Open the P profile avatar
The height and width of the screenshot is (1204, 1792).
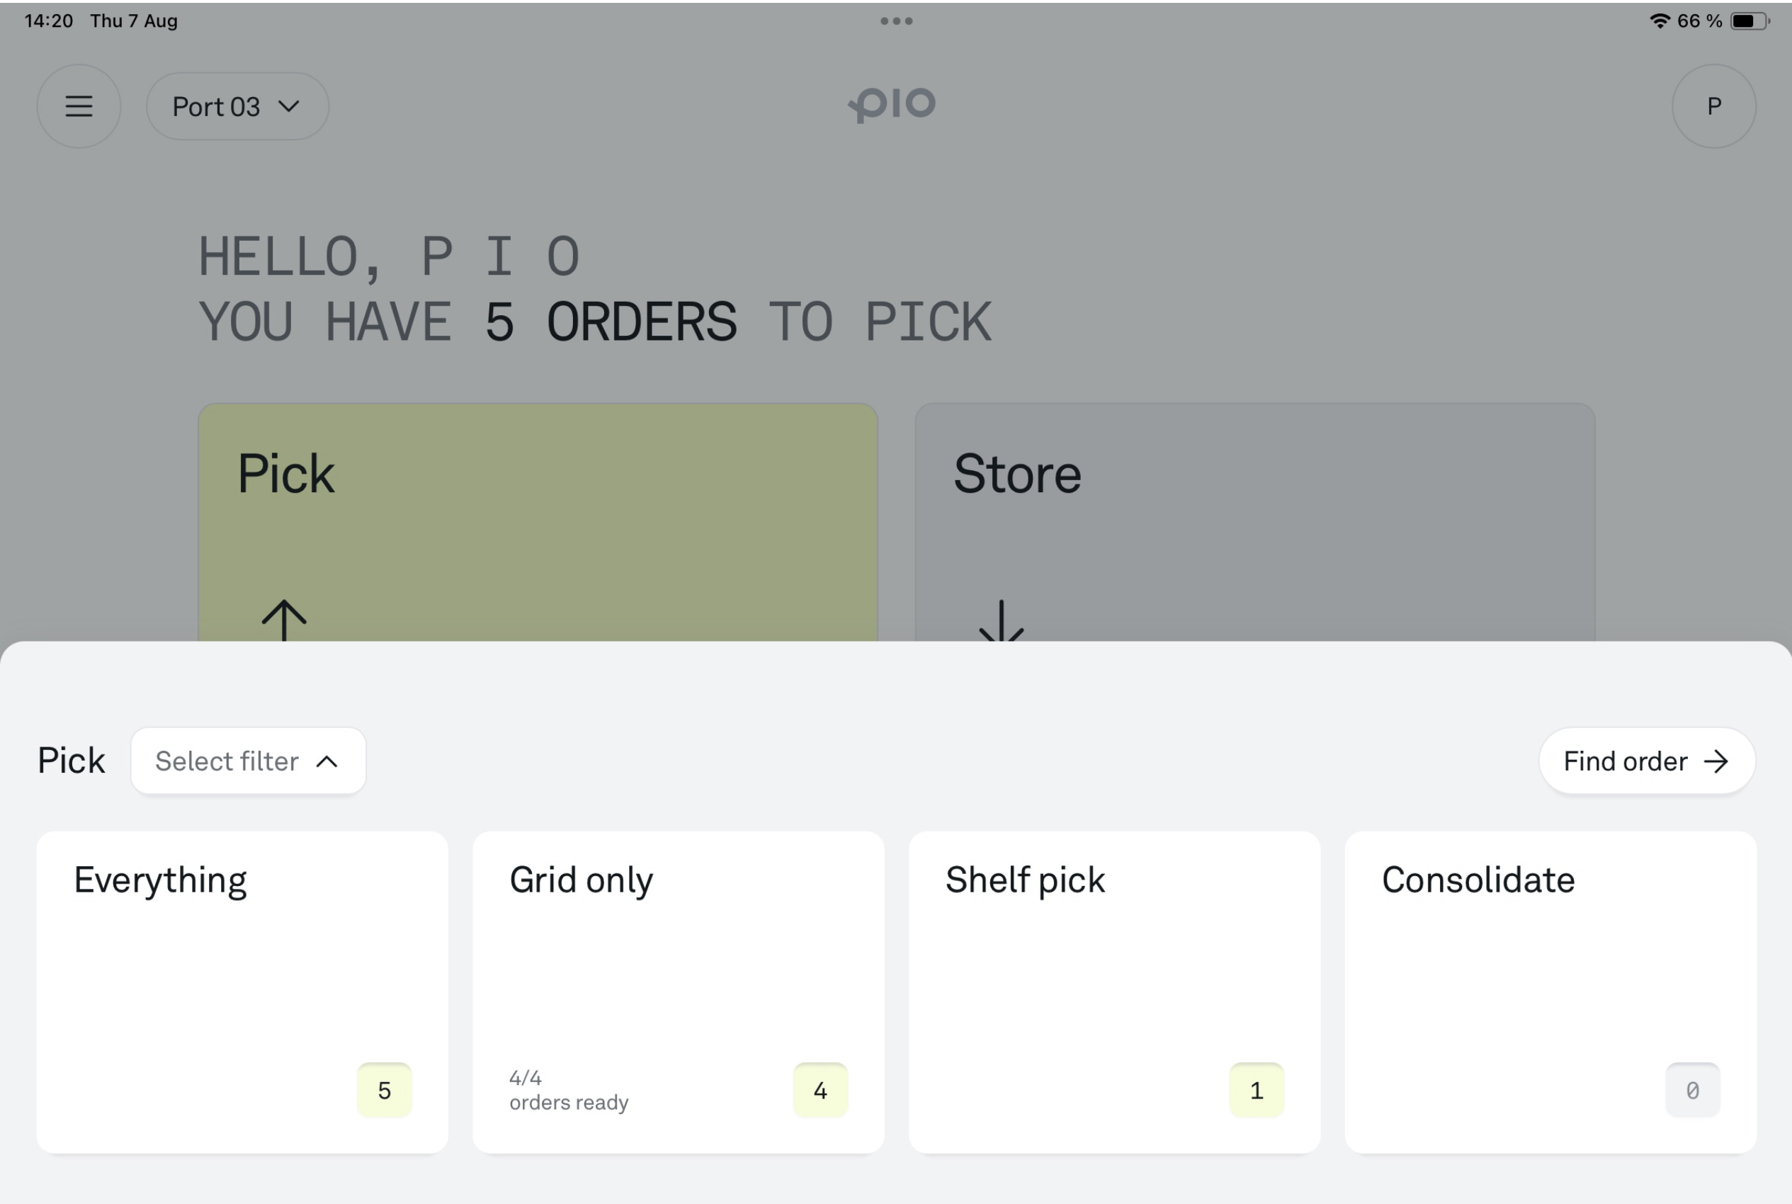coord(1713,106)
